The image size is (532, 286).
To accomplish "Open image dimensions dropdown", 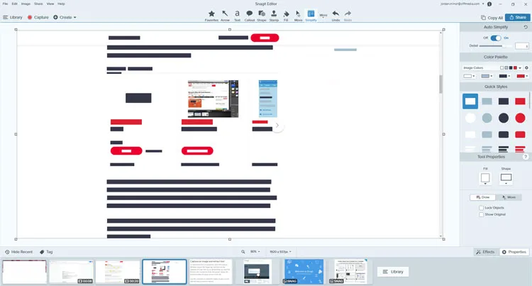I will (280, 252).
